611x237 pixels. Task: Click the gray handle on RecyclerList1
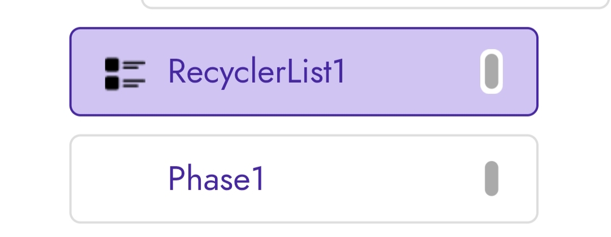(492, 72)
